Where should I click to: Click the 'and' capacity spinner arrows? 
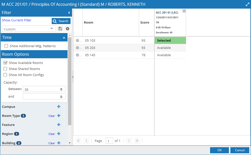61,97
